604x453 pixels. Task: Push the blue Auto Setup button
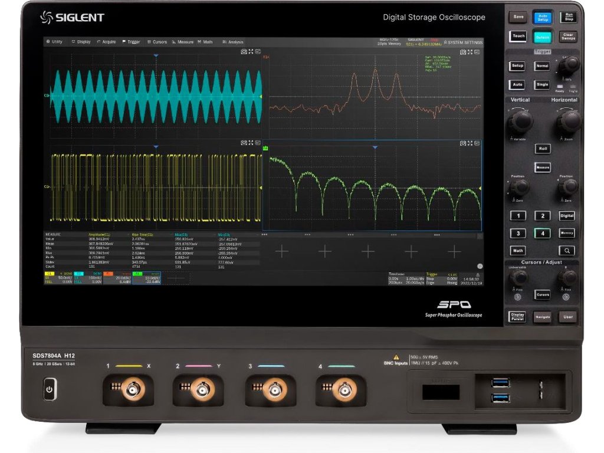point(543,18)
